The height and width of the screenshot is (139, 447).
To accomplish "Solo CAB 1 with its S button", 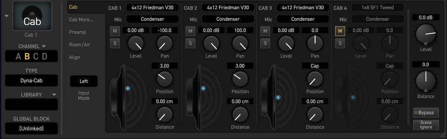I will tap(115, 43).
